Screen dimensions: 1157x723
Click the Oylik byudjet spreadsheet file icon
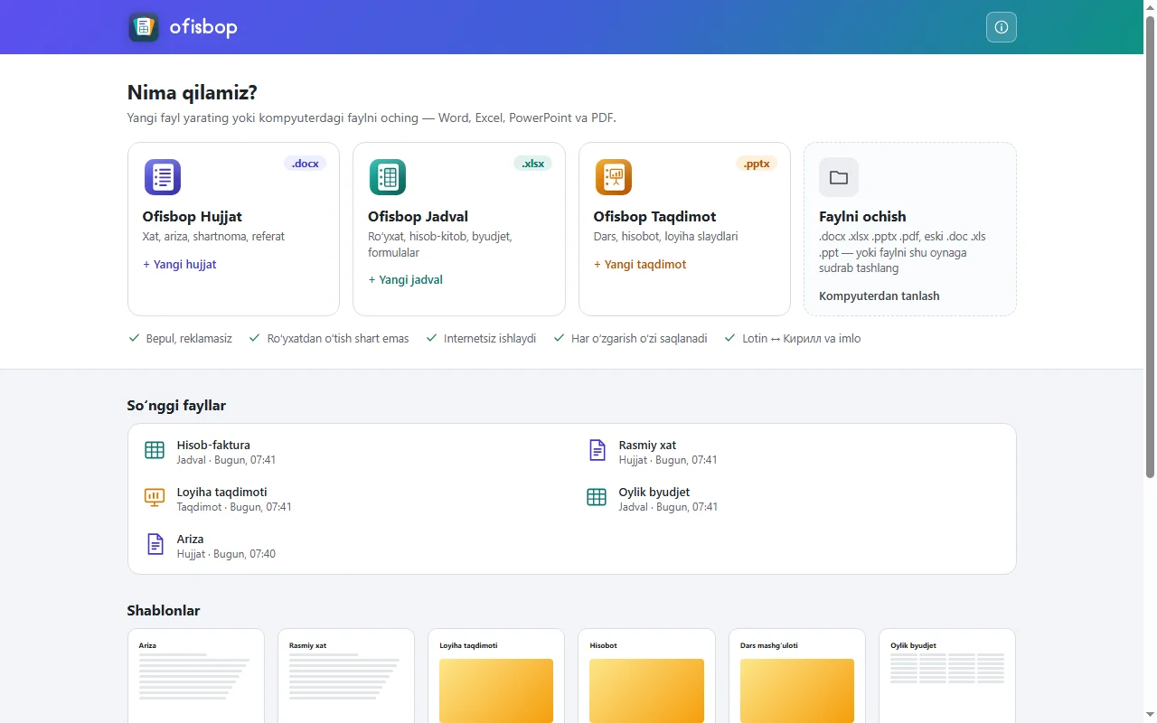597,497
